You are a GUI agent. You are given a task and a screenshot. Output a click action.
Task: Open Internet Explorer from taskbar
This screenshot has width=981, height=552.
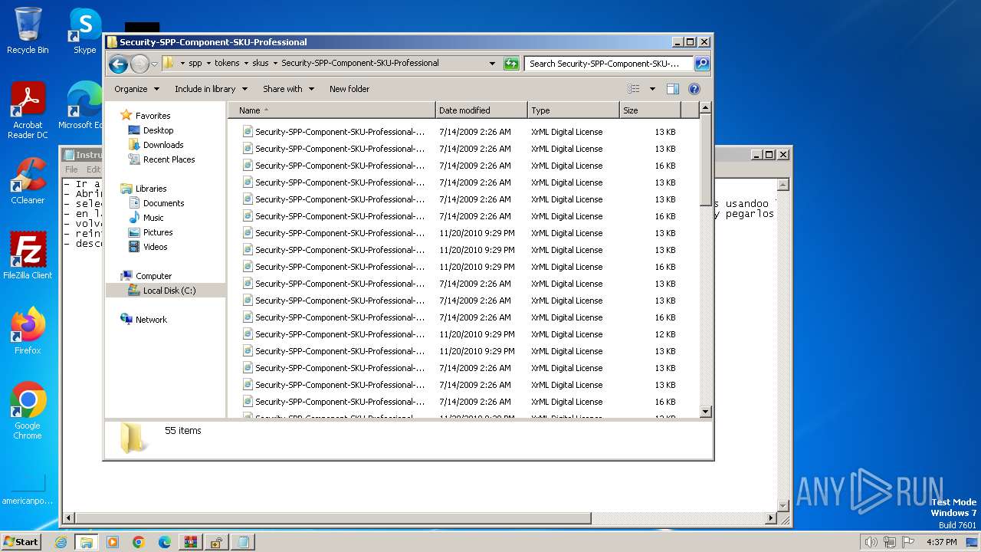(x=61, y=542)
